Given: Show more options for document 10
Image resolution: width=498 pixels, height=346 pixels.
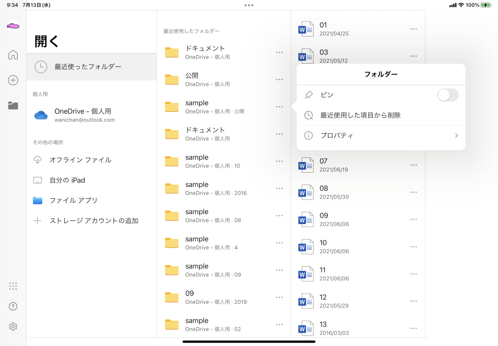Looking at the screenshot, I should tap(414, 247).
